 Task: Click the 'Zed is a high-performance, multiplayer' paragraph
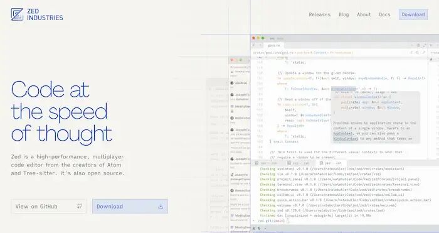click(68, 165)
